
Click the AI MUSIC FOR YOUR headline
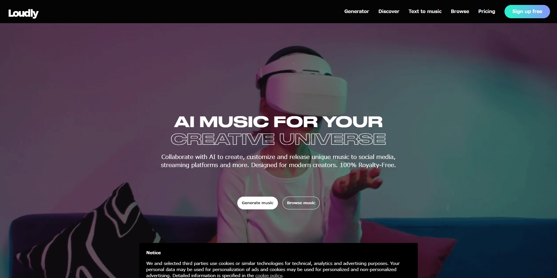coord(278,122)
